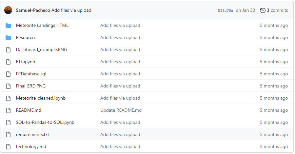The image size is (295, 154).
Task: Open the Meteorite_cleaned.ipynb notebook
Action: [x=41, y=98]
